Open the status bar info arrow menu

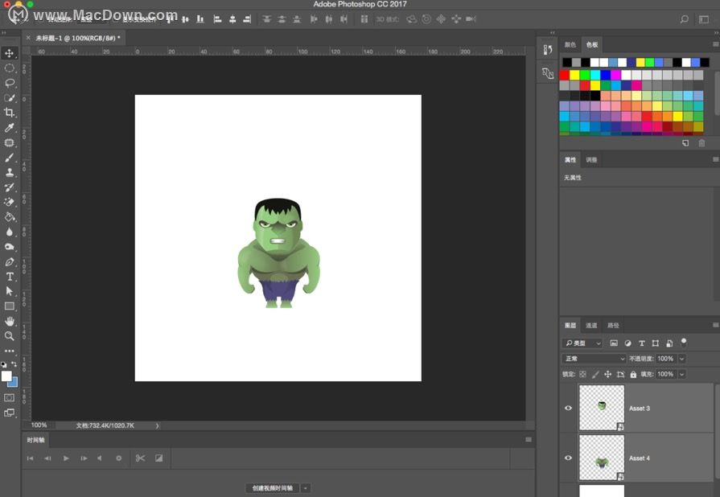click(157, 426)
